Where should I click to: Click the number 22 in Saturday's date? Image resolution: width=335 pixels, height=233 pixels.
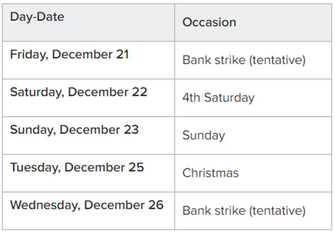(139, 92)
